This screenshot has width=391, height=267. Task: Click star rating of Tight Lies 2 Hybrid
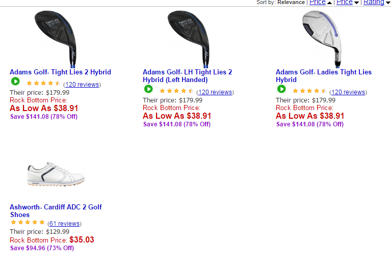click(x=44, y=84)
